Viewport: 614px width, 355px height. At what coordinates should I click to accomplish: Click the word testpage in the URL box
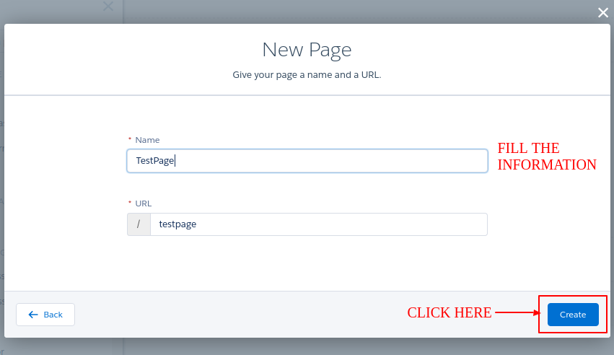(177, 224)
